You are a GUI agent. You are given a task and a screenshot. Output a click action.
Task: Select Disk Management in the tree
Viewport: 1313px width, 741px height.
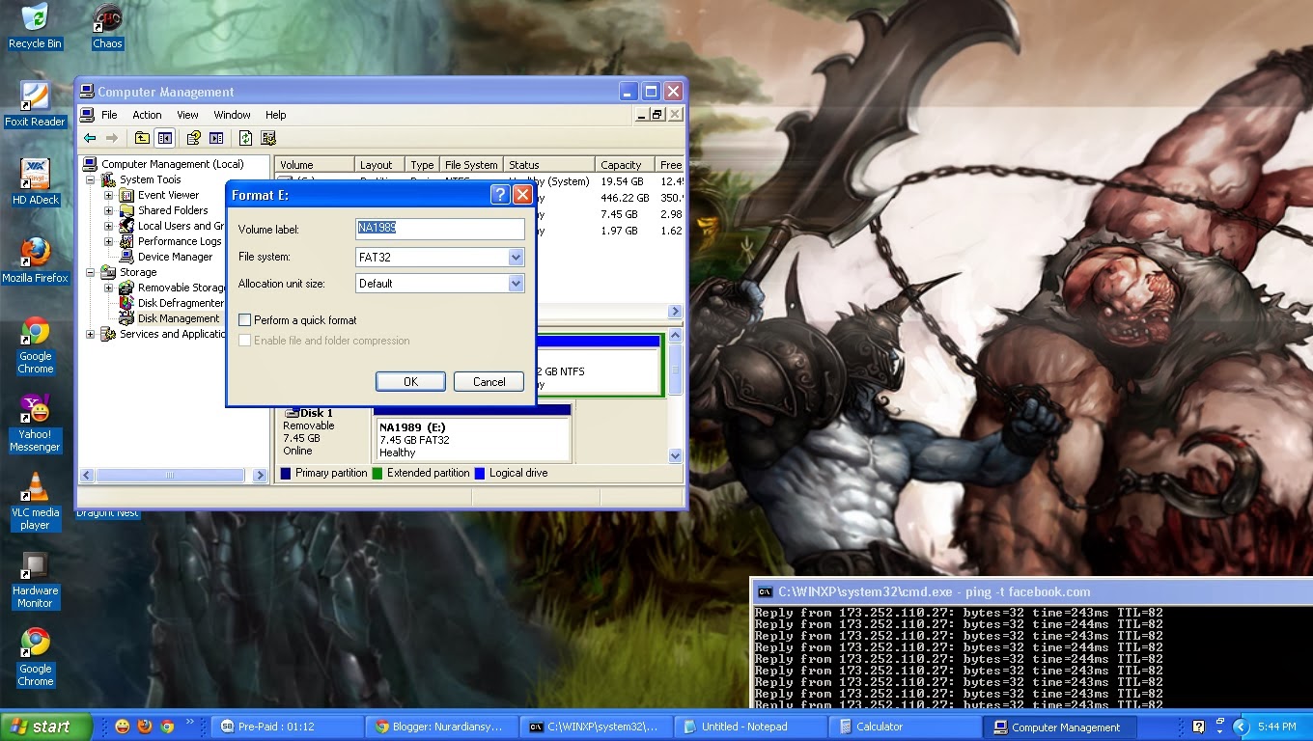[179, 318]
